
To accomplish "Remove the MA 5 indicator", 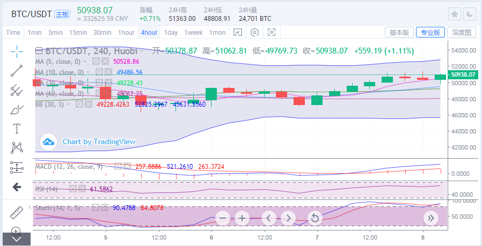I will 105,62.
